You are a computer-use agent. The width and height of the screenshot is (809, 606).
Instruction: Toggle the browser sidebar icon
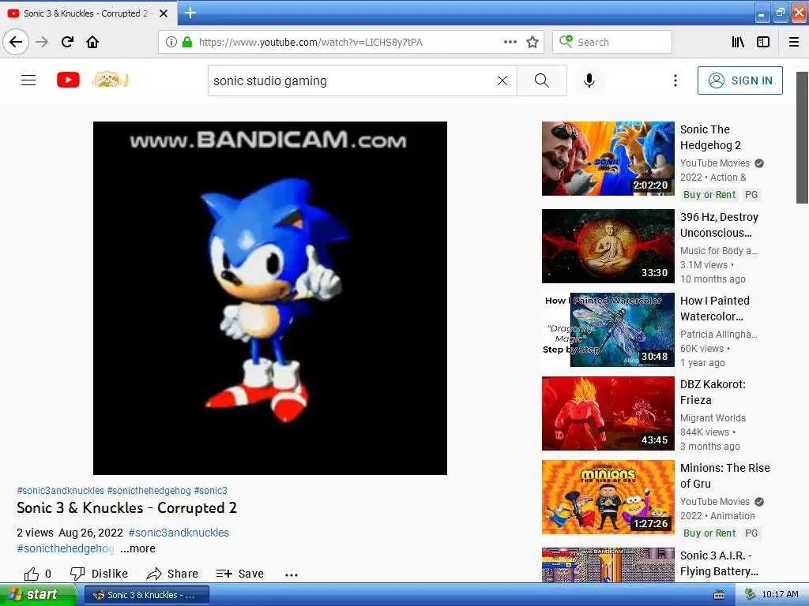(763, 42)
